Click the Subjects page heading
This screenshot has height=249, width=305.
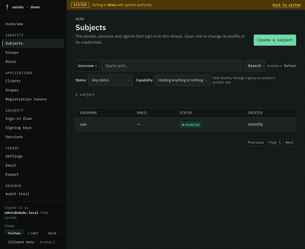point(91,28)
